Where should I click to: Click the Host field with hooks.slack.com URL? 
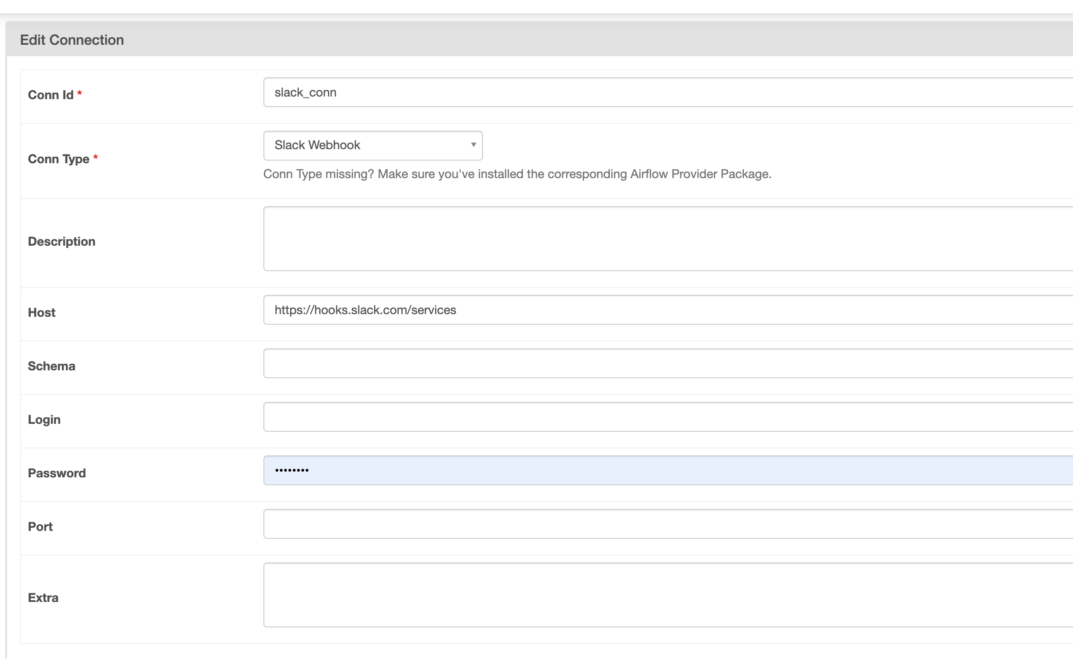pyautogui.click(x=667, y=310)
